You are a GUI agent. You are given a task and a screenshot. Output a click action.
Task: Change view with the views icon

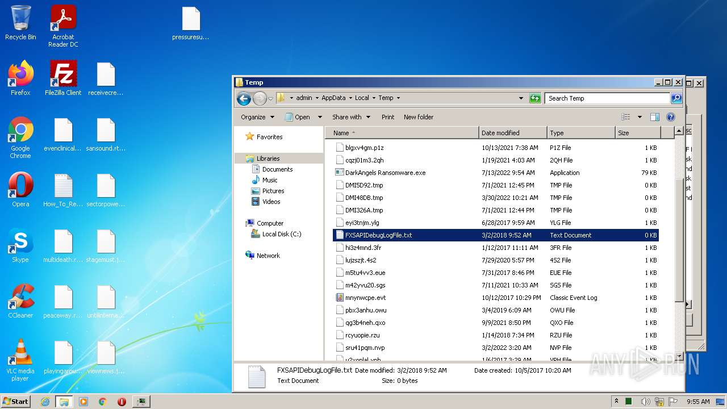pos(626,117)
